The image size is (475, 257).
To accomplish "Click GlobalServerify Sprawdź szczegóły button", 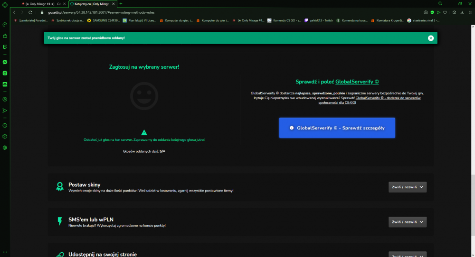I will point(337,128).
